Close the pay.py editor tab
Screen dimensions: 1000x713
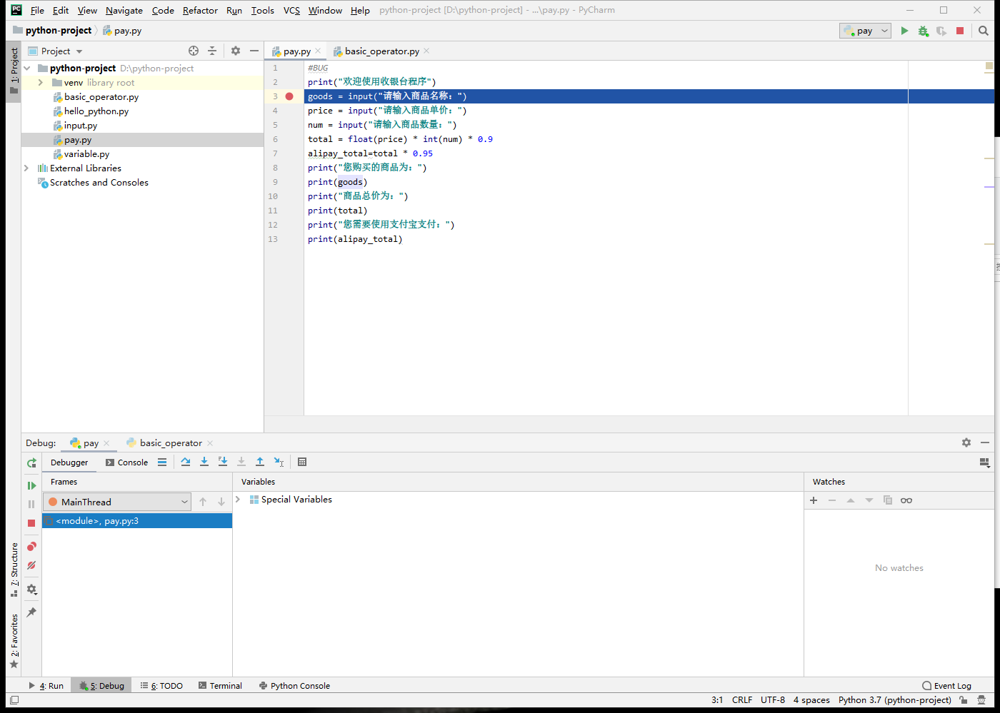click(318, 51)
